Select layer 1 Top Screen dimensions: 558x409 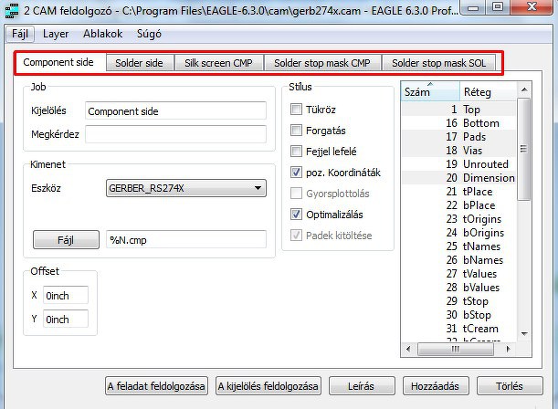tap(458, 110)
